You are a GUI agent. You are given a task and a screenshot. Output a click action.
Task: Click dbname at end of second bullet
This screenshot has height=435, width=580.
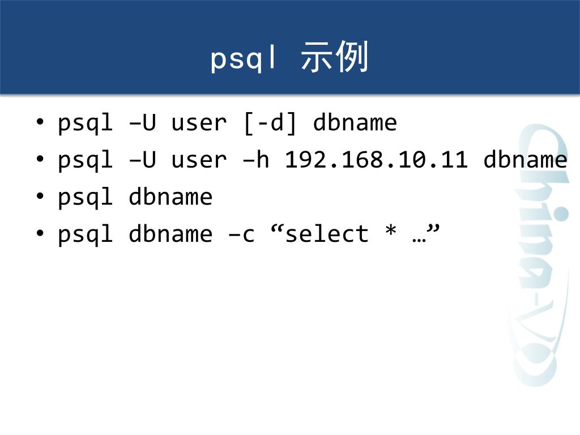[526, 160]
